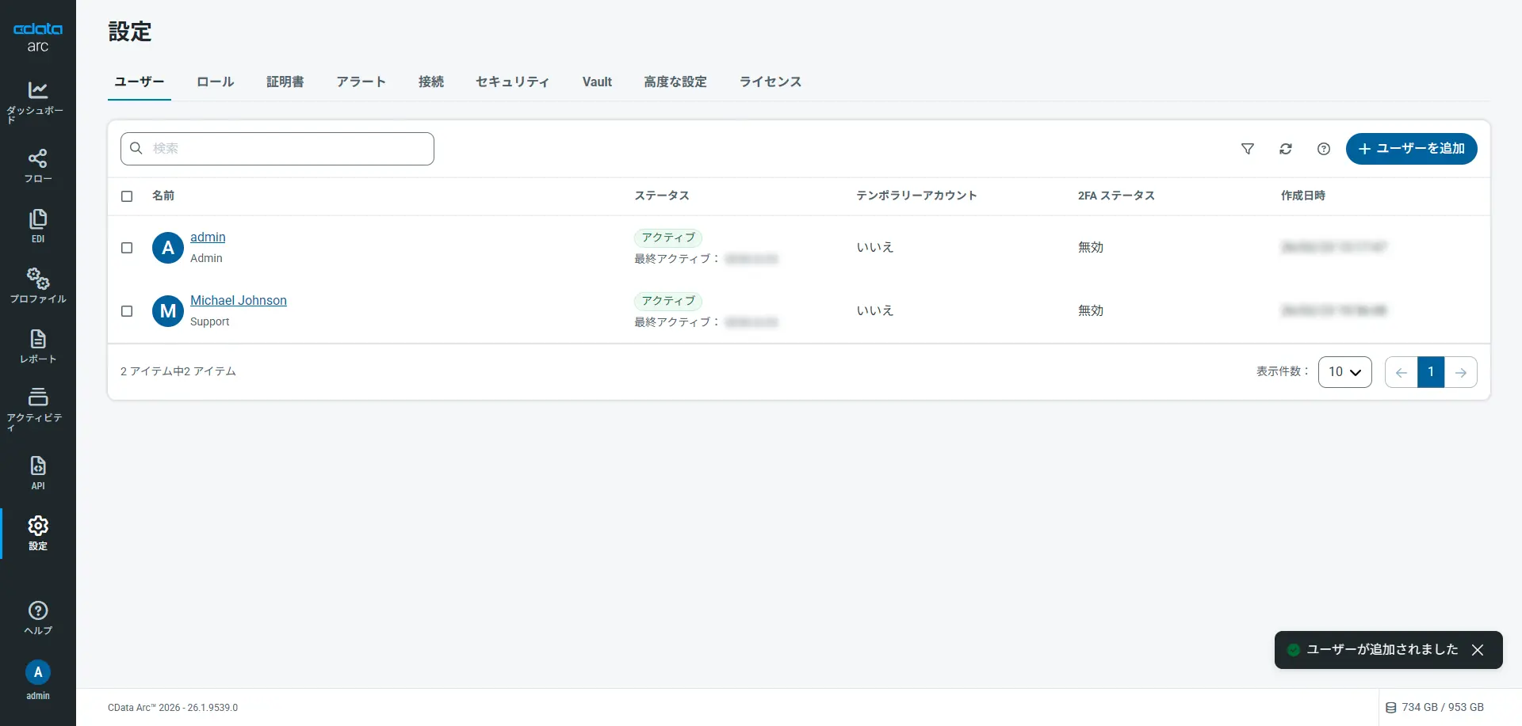Image resolution: width=1522 pixels, height=726 pixels.
Task: Open the Profile (プロファイル) sidebar icon
Action: tap(37, 279)
